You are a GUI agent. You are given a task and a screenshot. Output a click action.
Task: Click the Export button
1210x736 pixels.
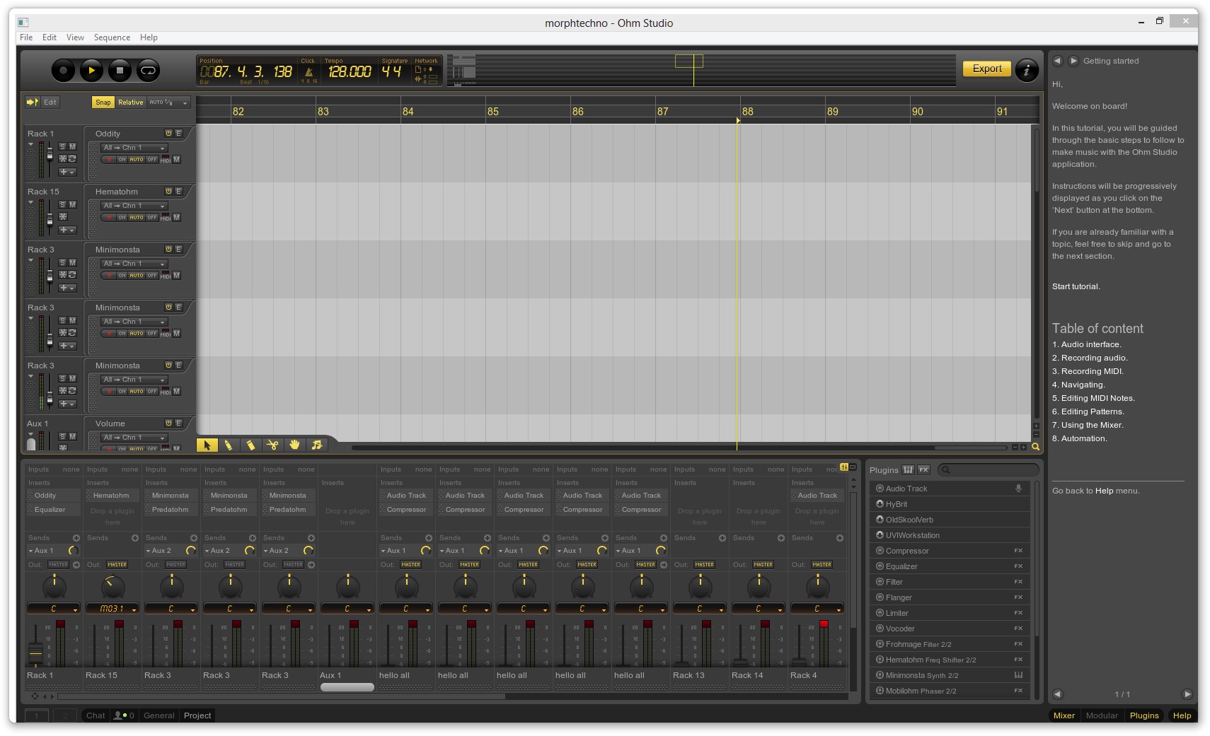click(x=987, y=69)
